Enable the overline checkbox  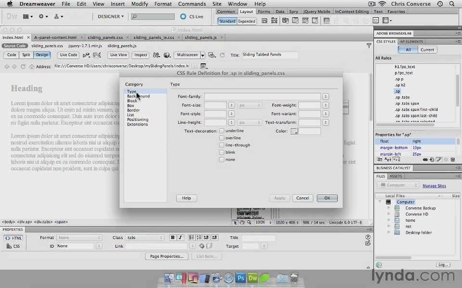pos(221,138)
